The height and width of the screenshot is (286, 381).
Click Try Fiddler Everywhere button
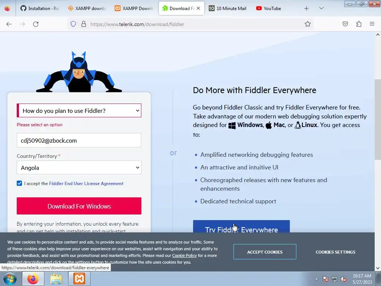[x=241, y=226]
